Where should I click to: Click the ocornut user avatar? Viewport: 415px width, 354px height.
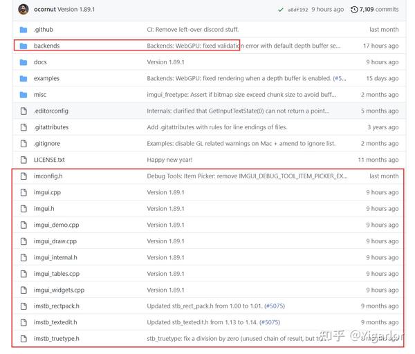pos(23,9)
